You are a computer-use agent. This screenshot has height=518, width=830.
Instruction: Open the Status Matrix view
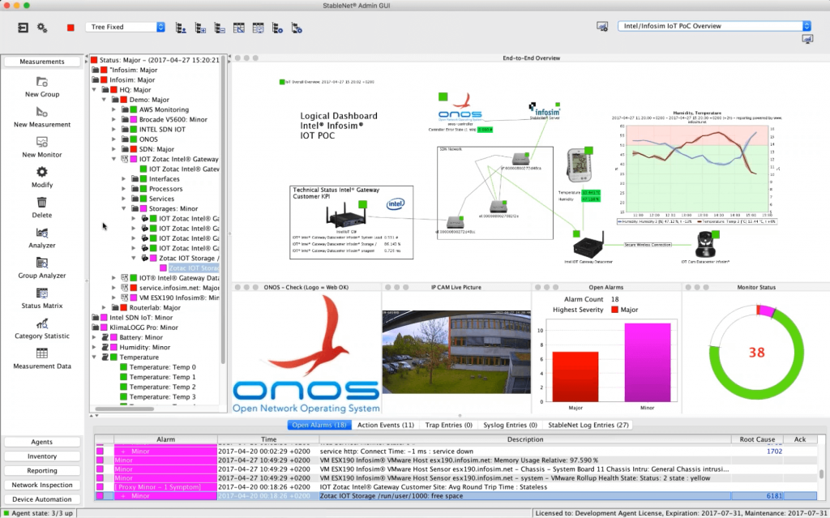point(42,293)
